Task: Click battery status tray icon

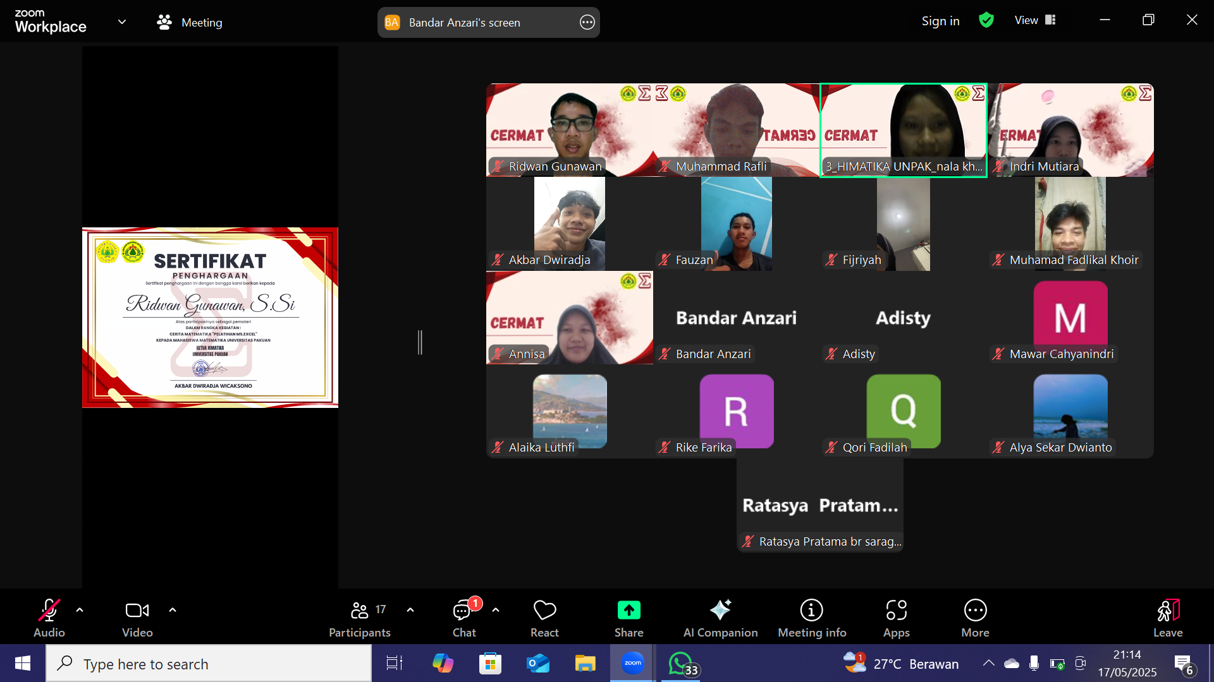Action: tap(1057, 664)
